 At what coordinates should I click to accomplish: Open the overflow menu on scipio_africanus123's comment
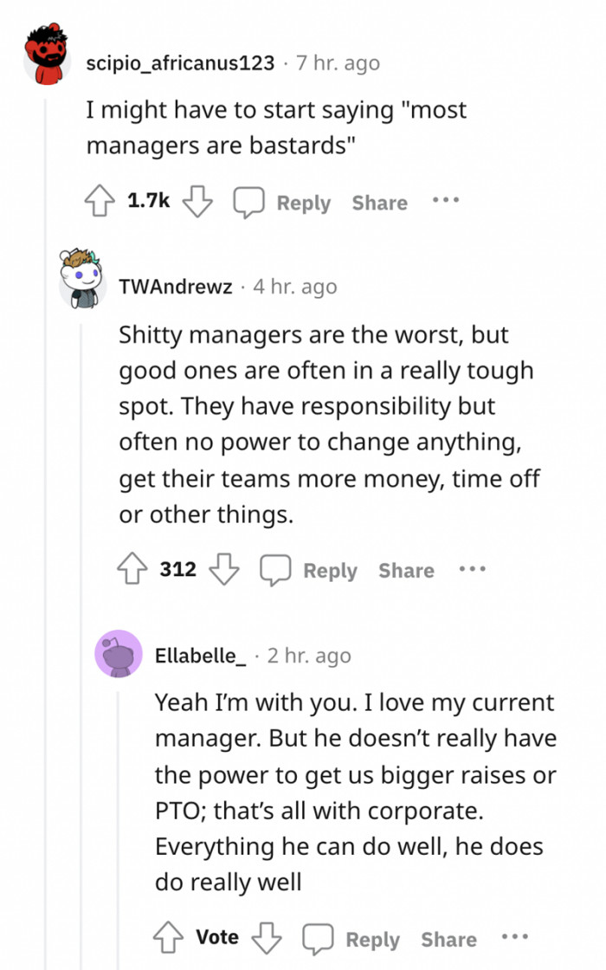point(444,201)
